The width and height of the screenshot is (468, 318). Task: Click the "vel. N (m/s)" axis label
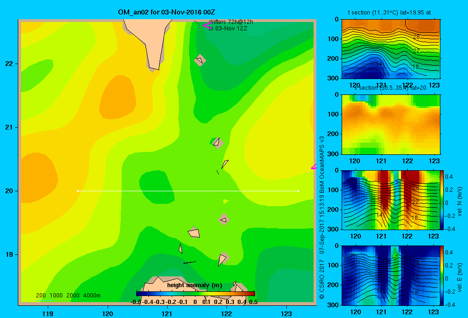tap(460, 202)
